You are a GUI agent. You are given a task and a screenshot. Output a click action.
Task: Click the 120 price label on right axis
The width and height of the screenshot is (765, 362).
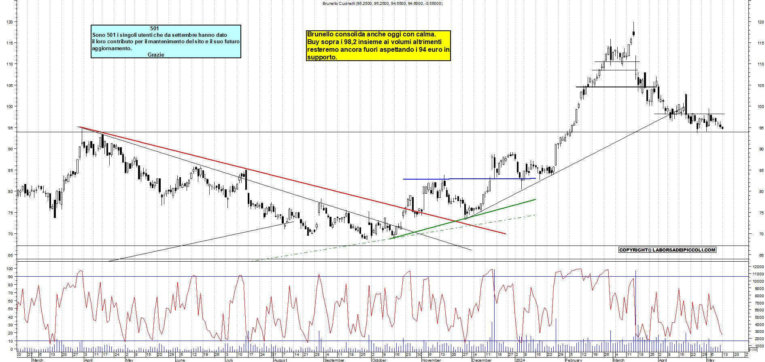coord(761,22)
